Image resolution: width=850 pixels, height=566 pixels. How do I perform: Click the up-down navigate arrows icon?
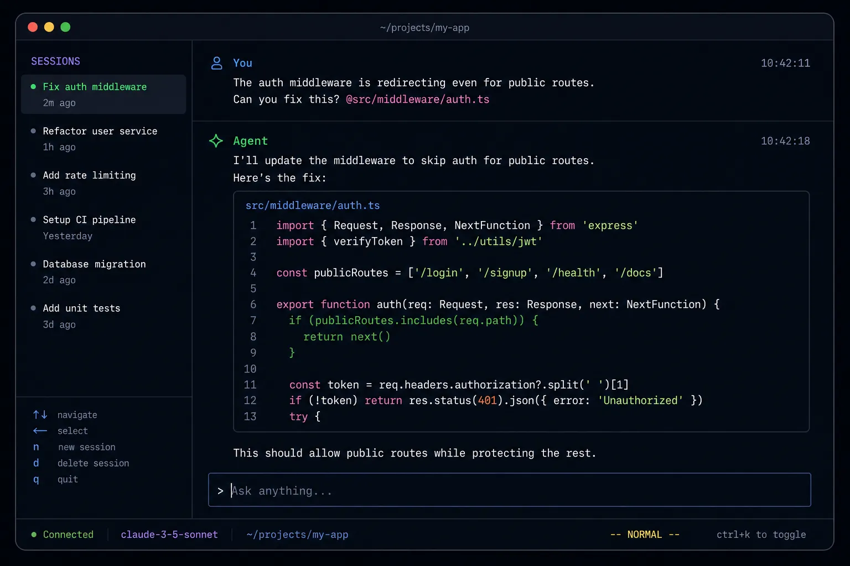coord(40,415)
